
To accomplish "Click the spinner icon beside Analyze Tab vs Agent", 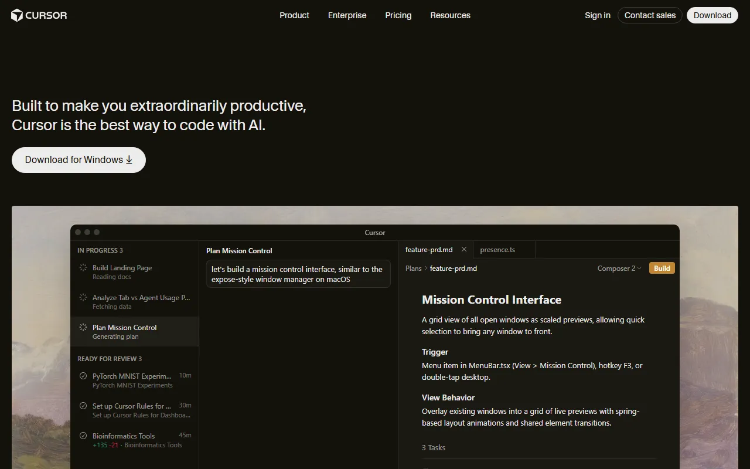I will (83, 298).
